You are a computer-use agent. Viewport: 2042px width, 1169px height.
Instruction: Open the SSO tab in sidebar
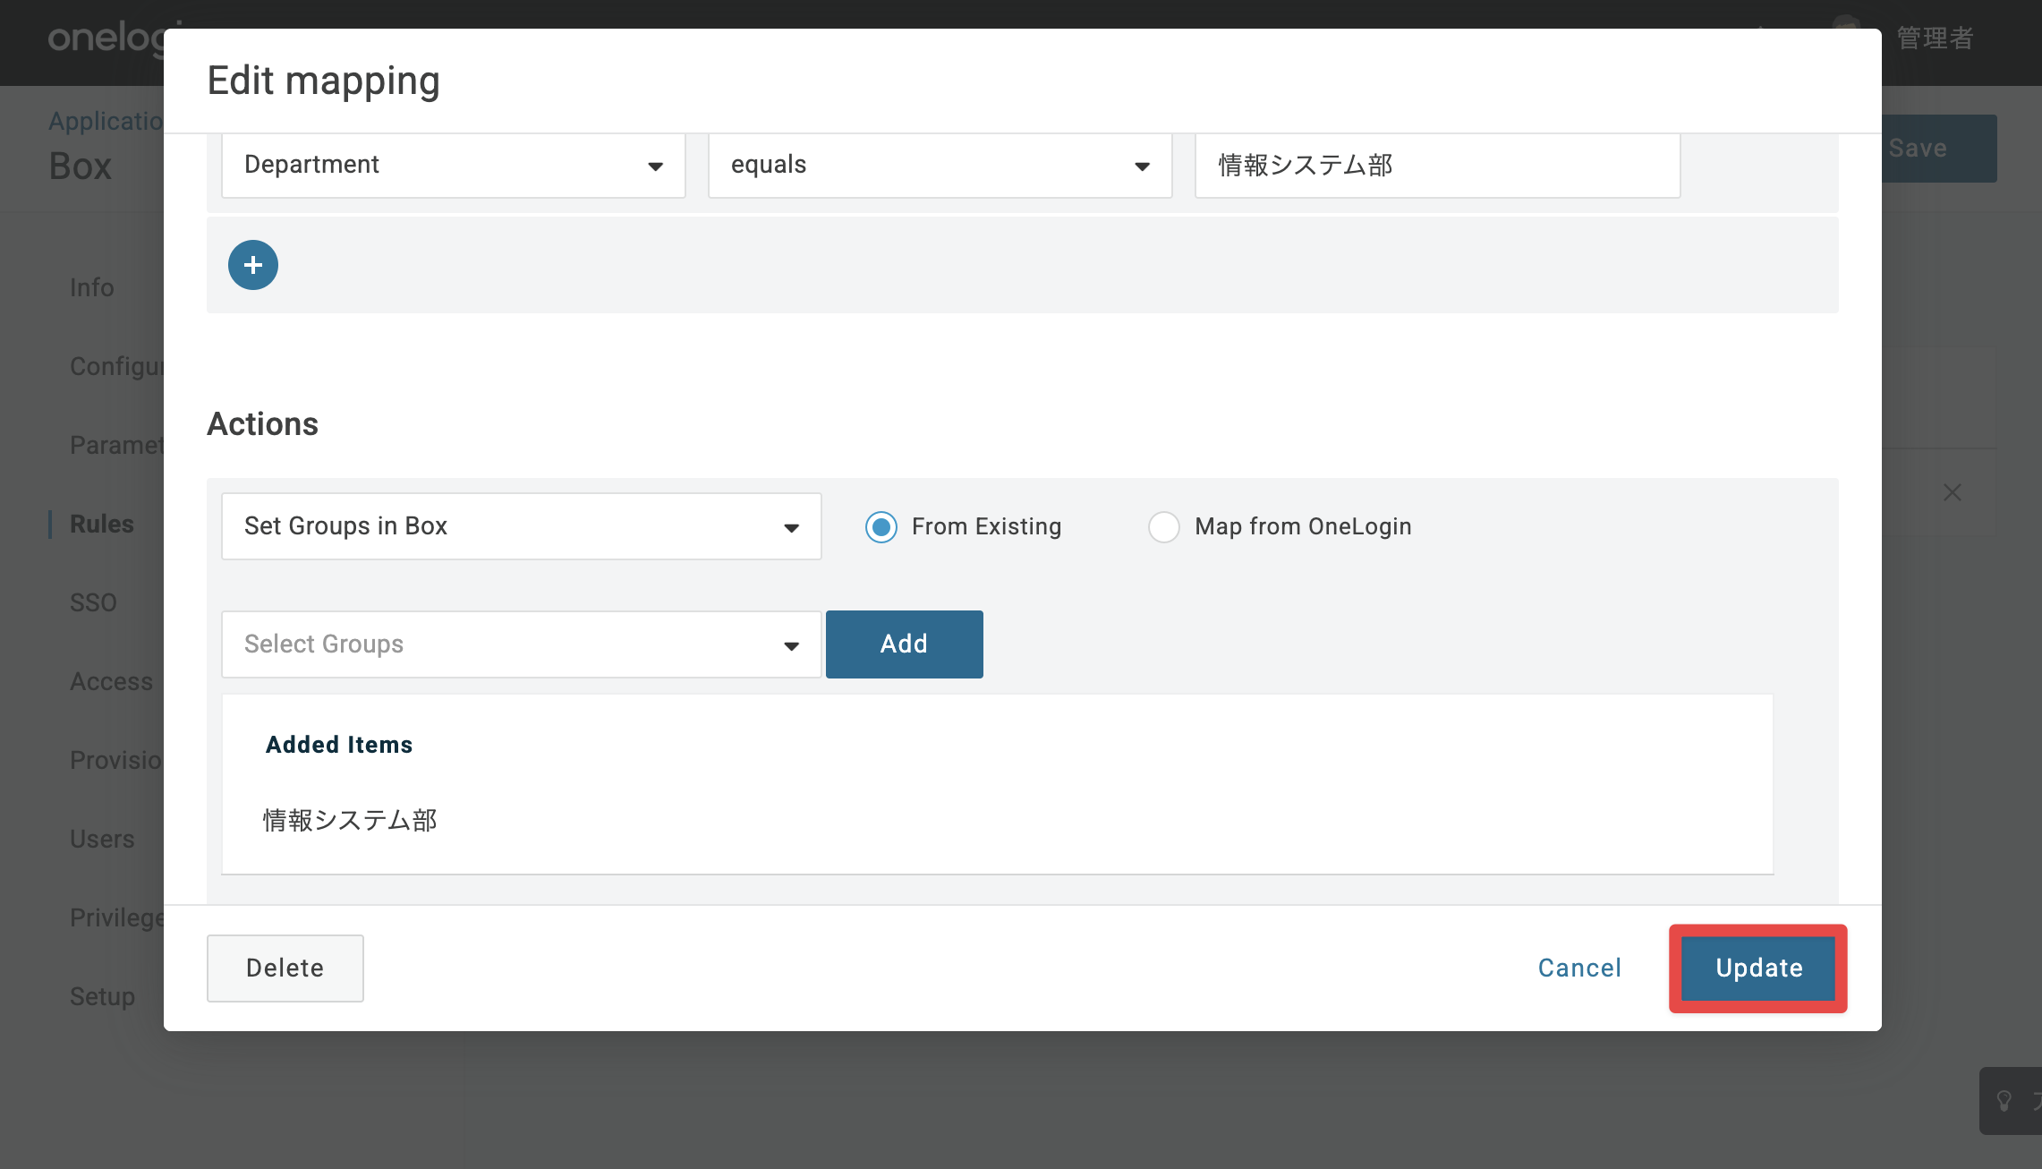pos(93,602)
